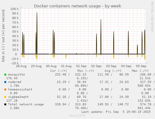Click the 'Cur (-/+)' column header
155x119 pixels.
coord(59,71)
